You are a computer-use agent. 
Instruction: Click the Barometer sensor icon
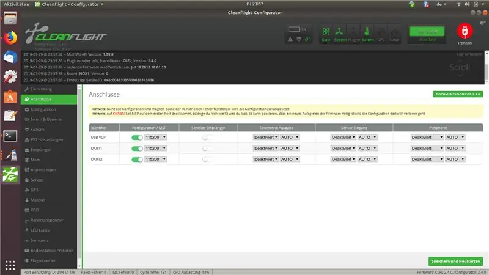click(367, 34)
